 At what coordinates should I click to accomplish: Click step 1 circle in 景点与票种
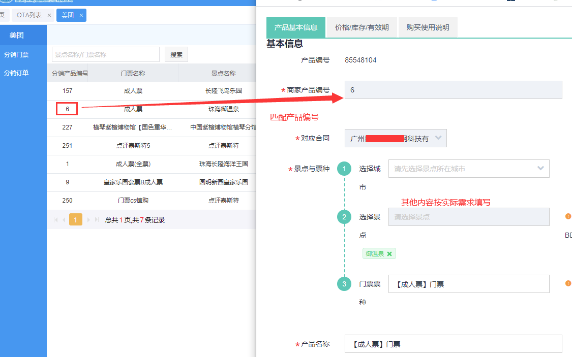pos(344,169)
